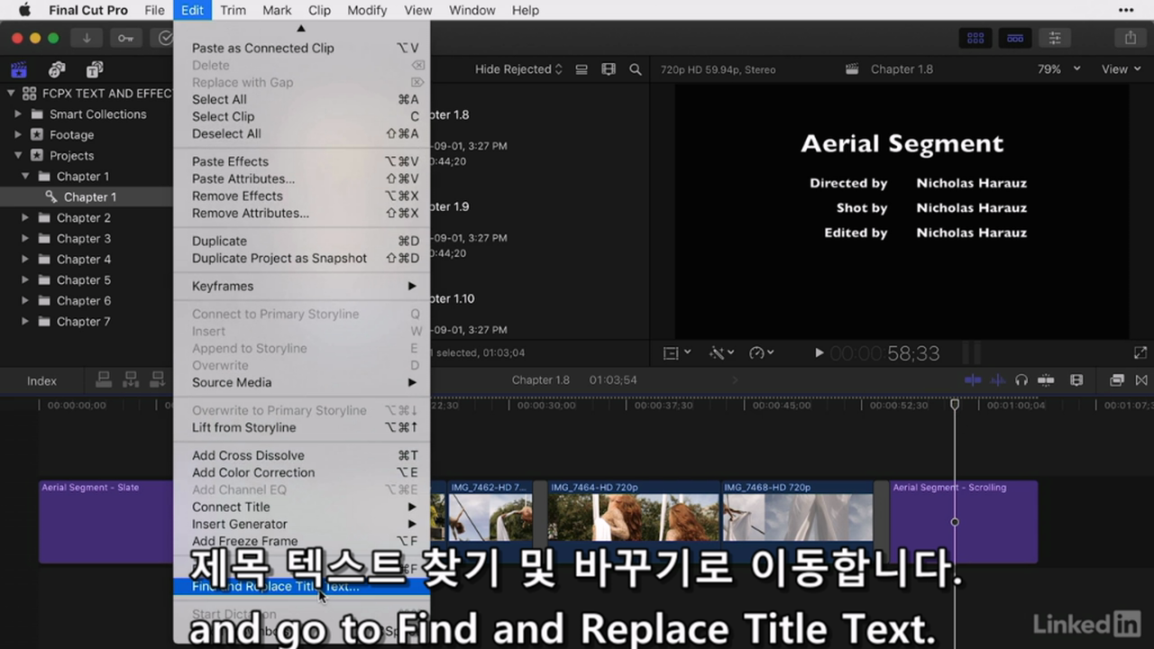
Task: Select the Chapter 7 folder
Action: 83,321
